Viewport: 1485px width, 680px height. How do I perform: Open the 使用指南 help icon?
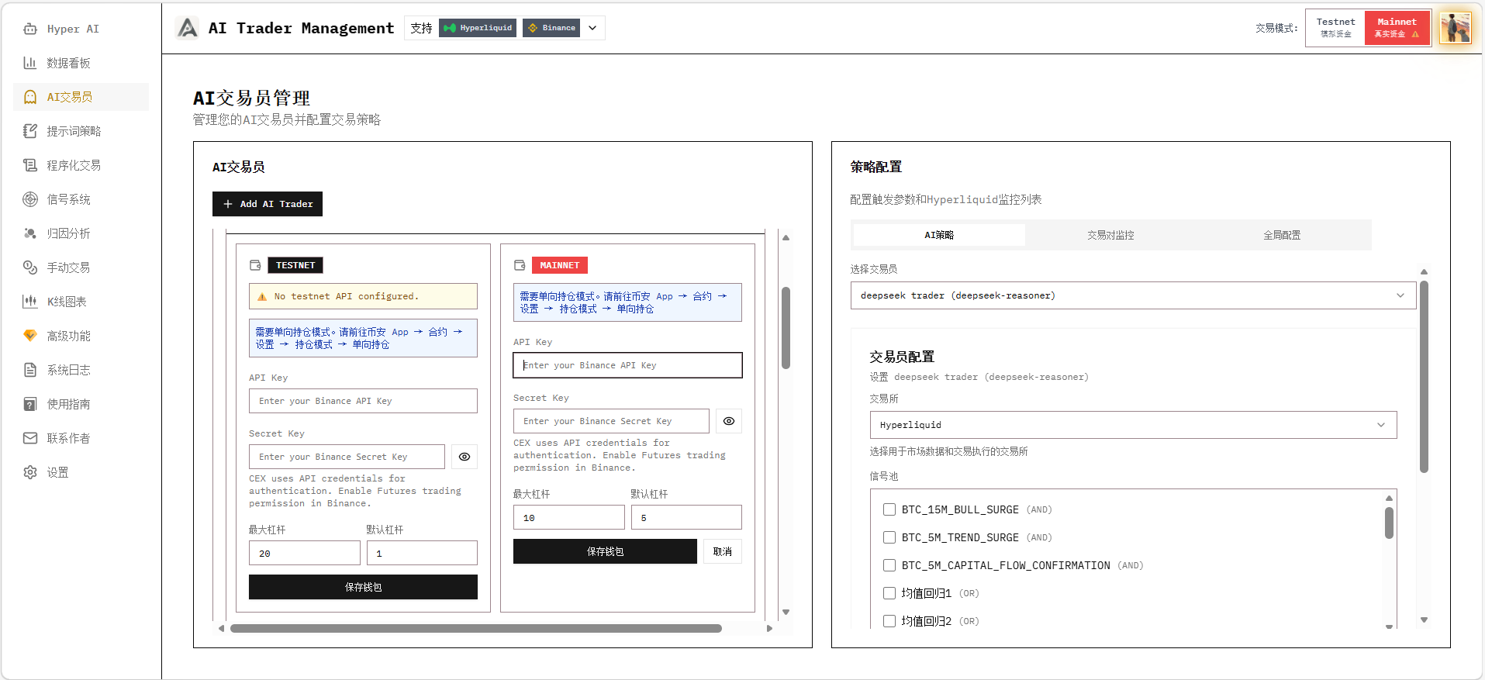tap(30, 404)
